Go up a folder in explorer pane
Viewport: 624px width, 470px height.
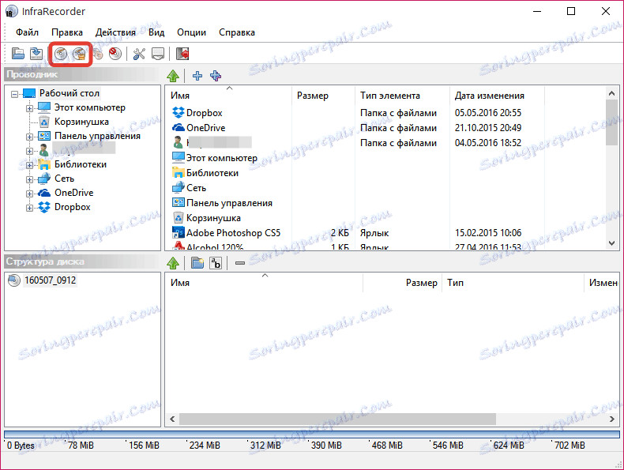173,76
